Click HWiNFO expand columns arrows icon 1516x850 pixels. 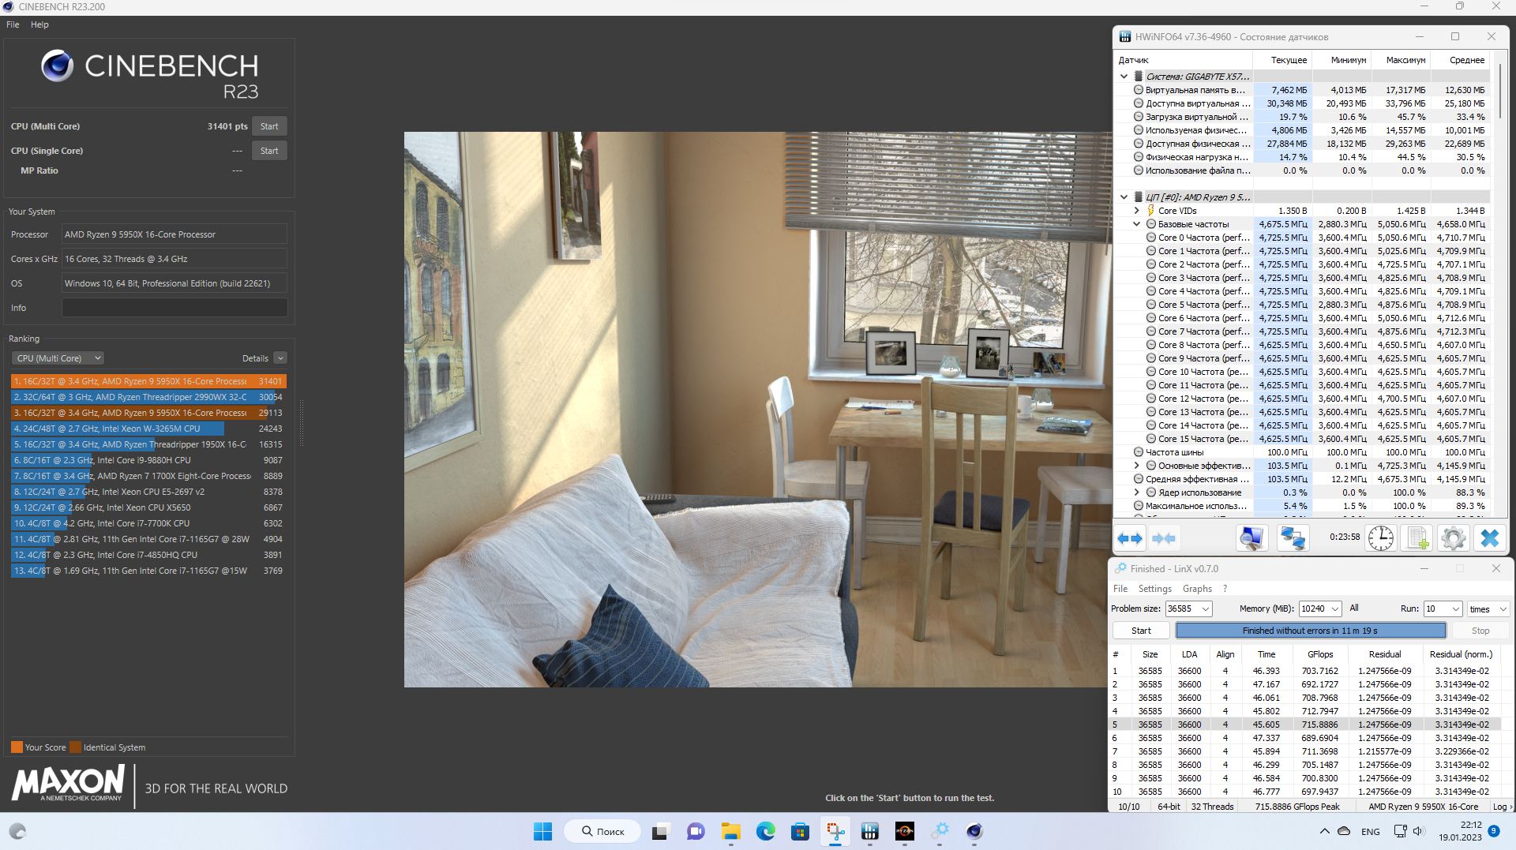click(x=1130, y=538)
